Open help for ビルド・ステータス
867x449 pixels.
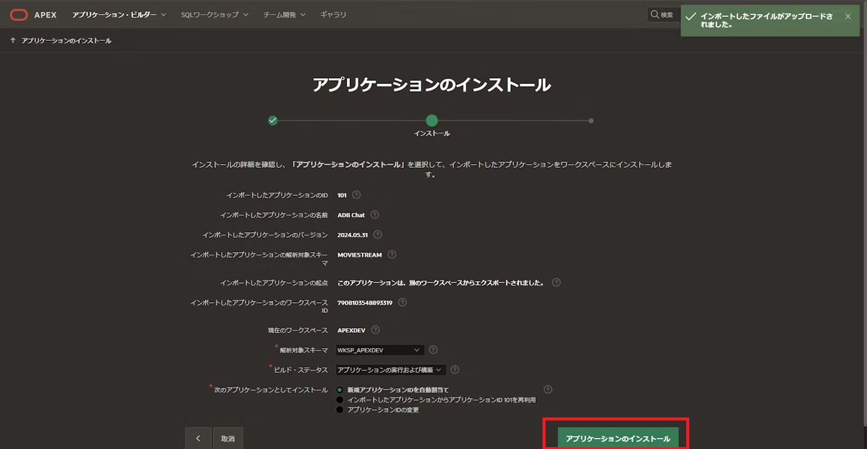tap(455, 370)
